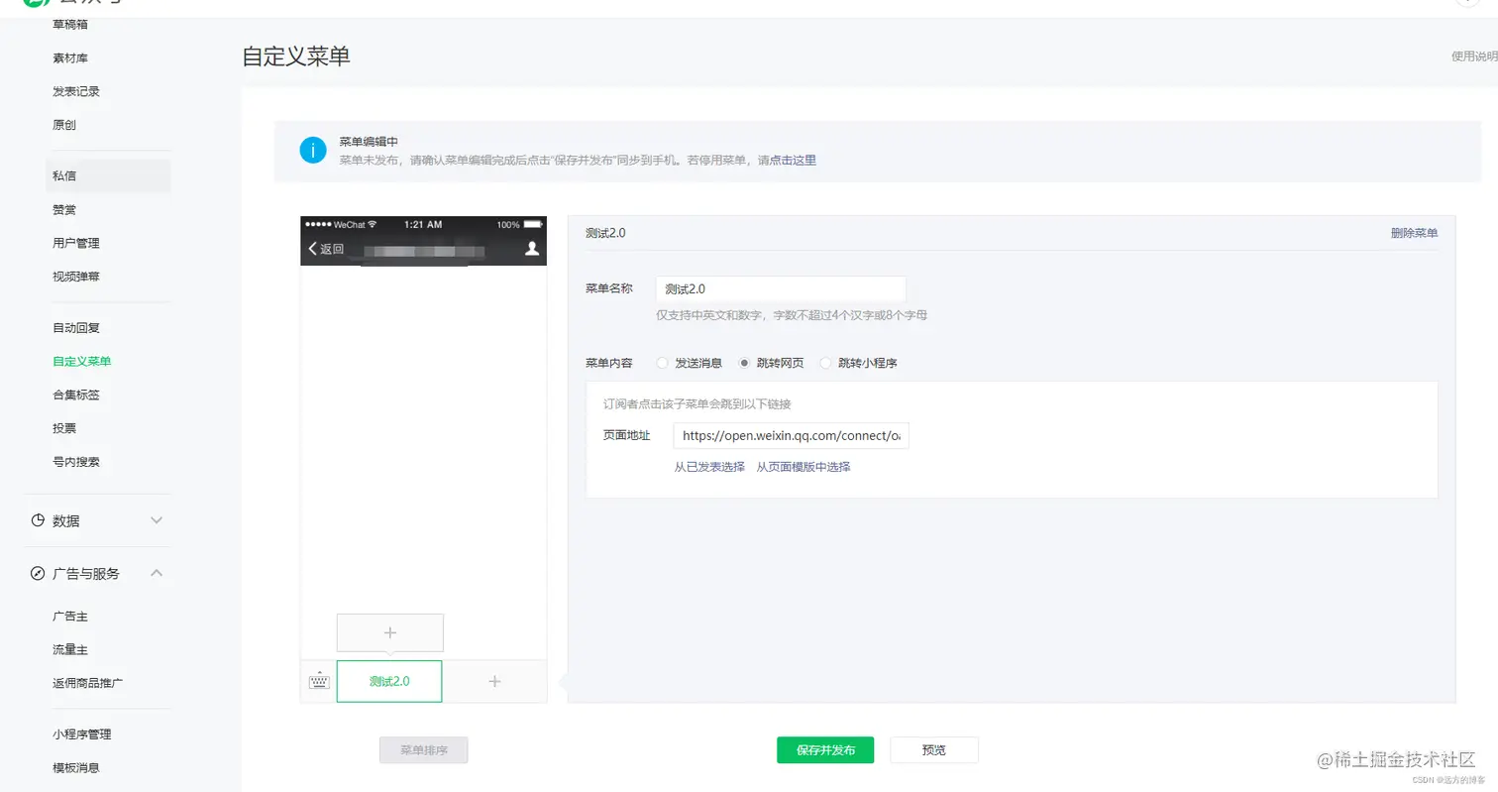Click the 点击这里 link in the notice banner
This screenshot has width=1498, height=792.
(x=796, y=161)
